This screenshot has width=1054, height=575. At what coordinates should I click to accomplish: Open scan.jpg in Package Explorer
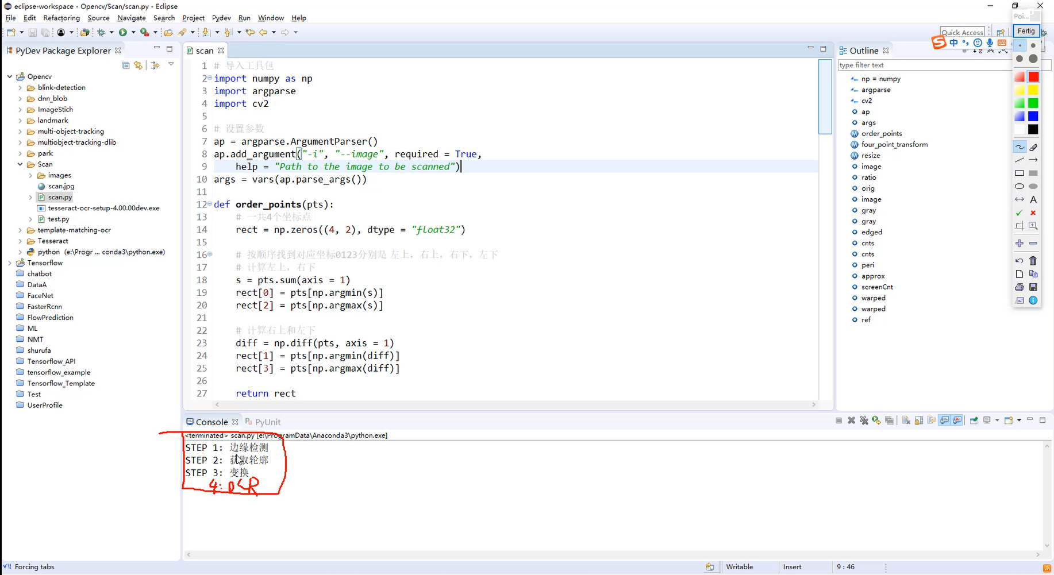(x=61, y=186)
